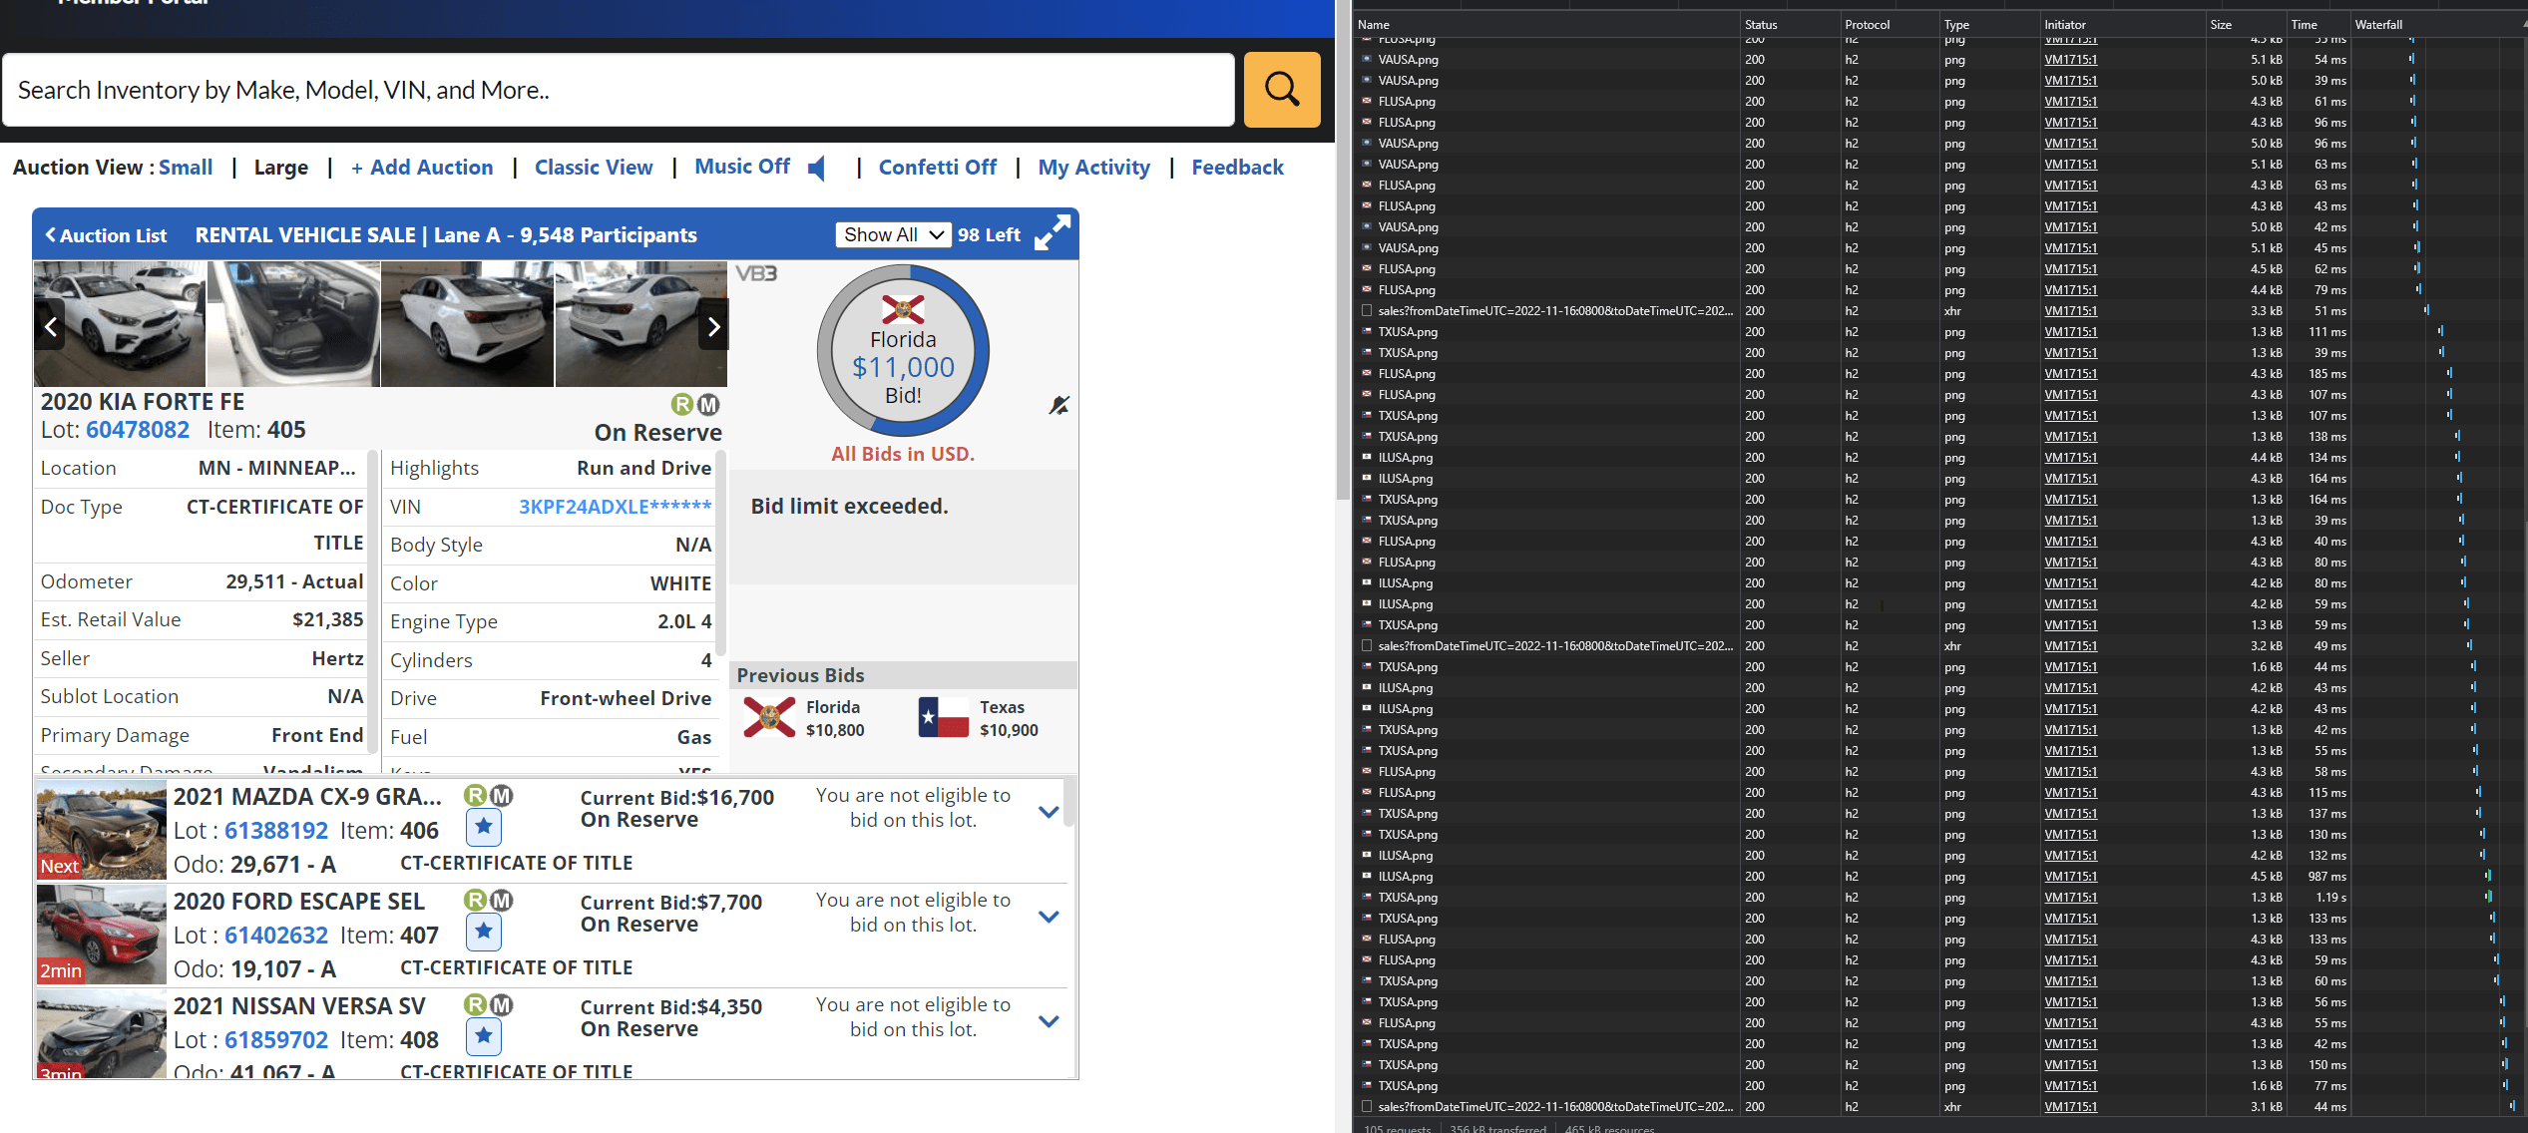Screen dimensions: 2528x1133
Task: Click the orange search magnifier icon
Action: 1282,90
